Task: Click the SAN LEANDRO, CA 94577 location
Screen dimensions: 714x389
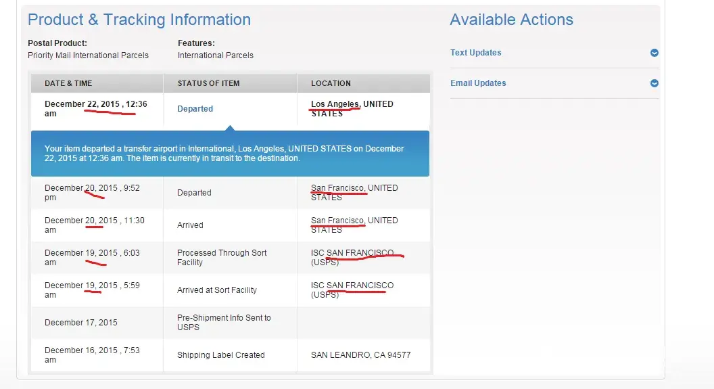Action: [360, 355]
